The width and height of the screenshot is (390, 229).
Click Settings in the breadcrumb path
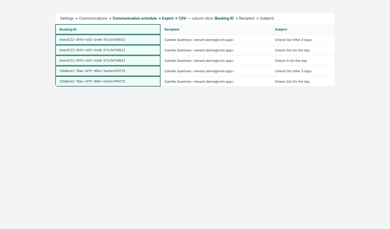[x=67, y=18]
